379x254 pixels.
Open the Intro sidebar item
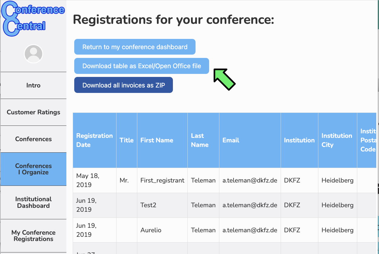point(33,85)
